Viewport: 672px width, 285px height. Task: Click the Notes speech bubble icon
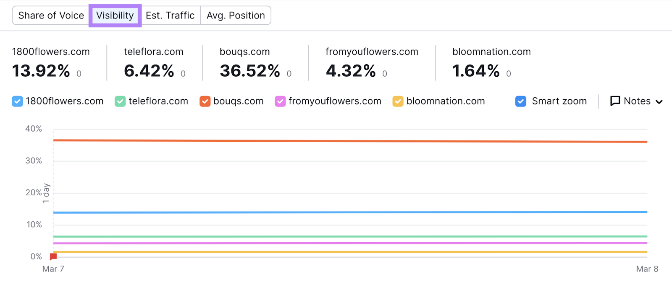coord(615,101)
